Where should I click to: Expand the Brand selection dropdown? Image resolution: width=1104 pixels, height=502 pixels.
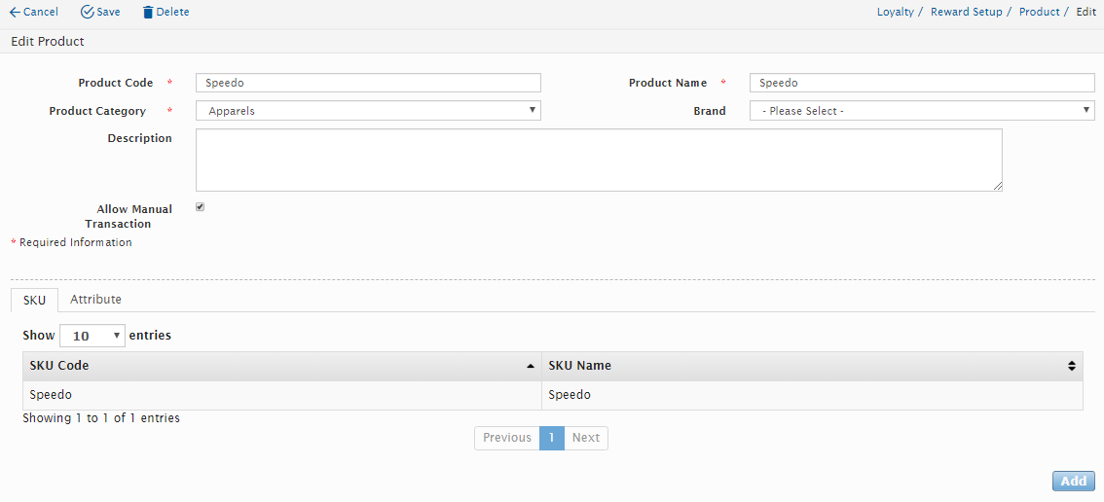[921, 111]
